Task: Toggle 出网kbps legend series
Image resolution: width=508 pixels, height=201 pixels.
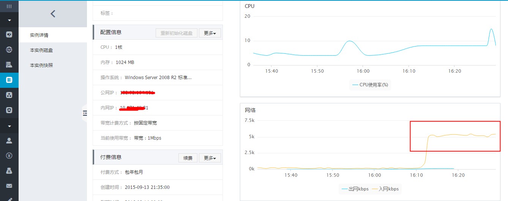Action: [355, 189]
